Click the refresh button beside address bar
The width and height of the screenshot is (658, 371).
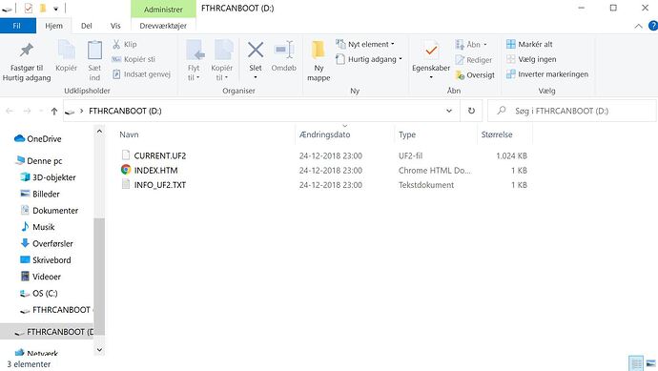[471, 111]
